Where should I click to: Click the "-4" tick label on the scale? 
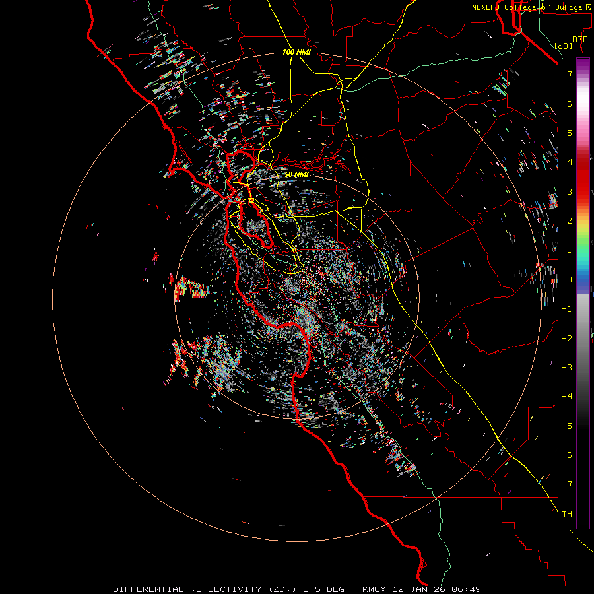567,396
